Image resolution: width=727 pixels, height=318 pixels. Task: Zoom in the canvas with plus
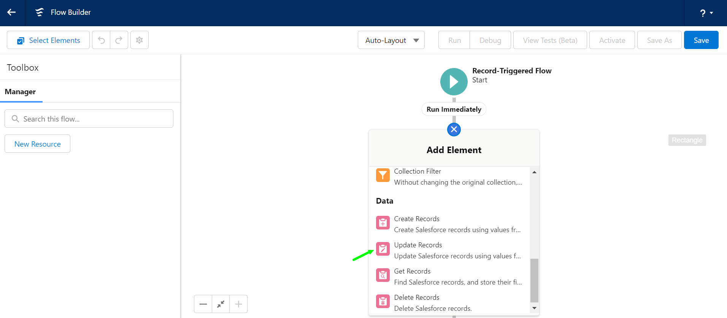[x=238, y=304]
